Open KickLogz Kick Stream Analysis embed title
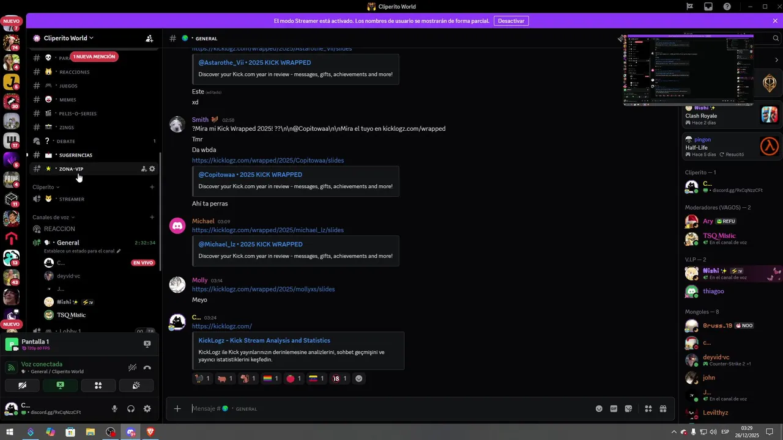 (x=264, y=340)
